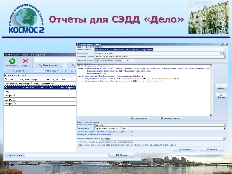Click the Код identifier field
This screenshot has height=174, width=232.
tap(128, 60)
